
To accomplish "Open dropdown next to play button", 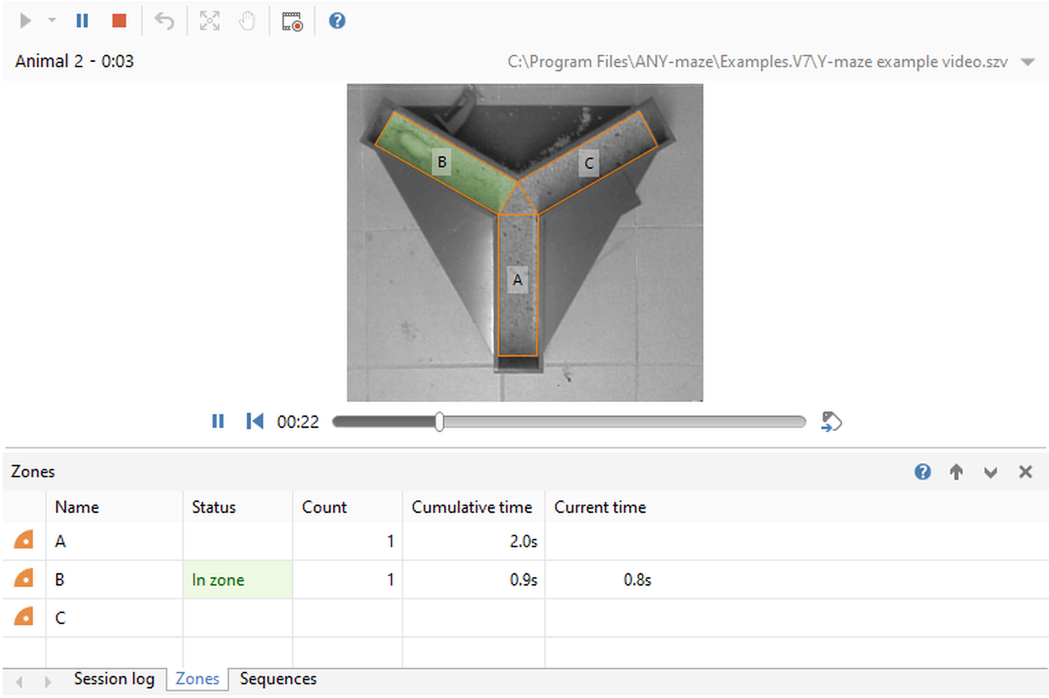I will [52, 21].
